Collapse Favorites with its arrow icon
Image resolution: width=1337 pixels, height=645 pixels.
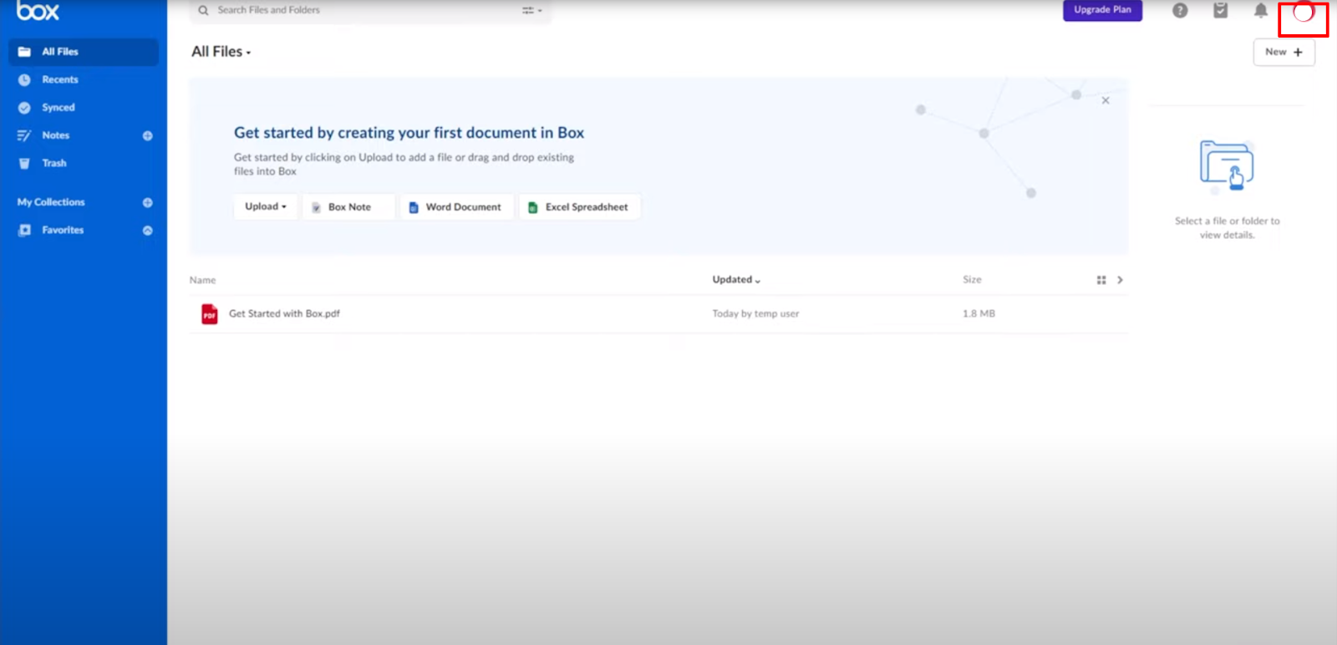[148, 230]
